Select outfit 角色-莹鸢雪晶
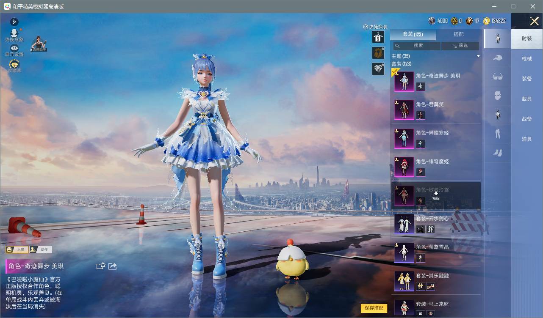This screenshot has height=318, width=543. pyautogui.click(x=436, y=252)
